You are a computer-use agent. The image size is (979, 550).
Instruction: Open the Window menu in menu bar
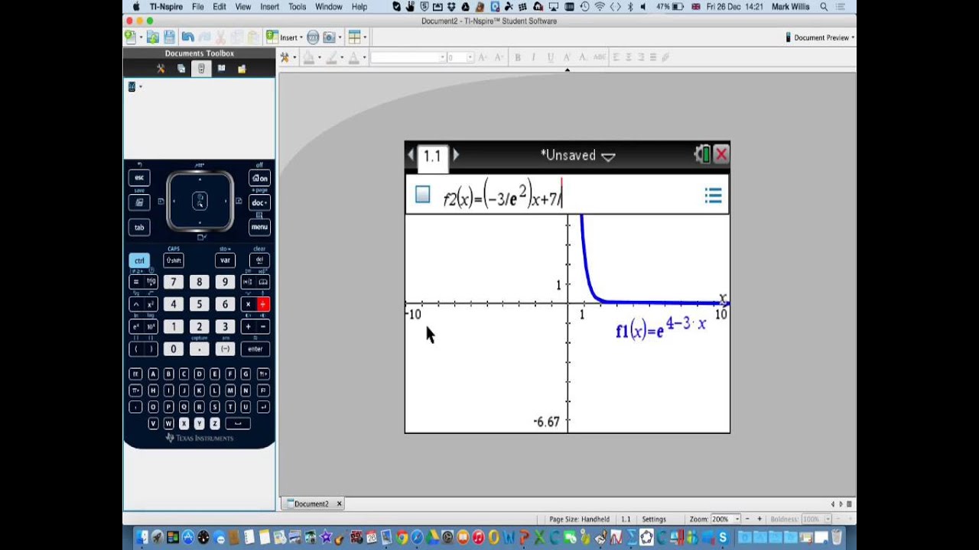pyautogui.click(x=328, y=7)
